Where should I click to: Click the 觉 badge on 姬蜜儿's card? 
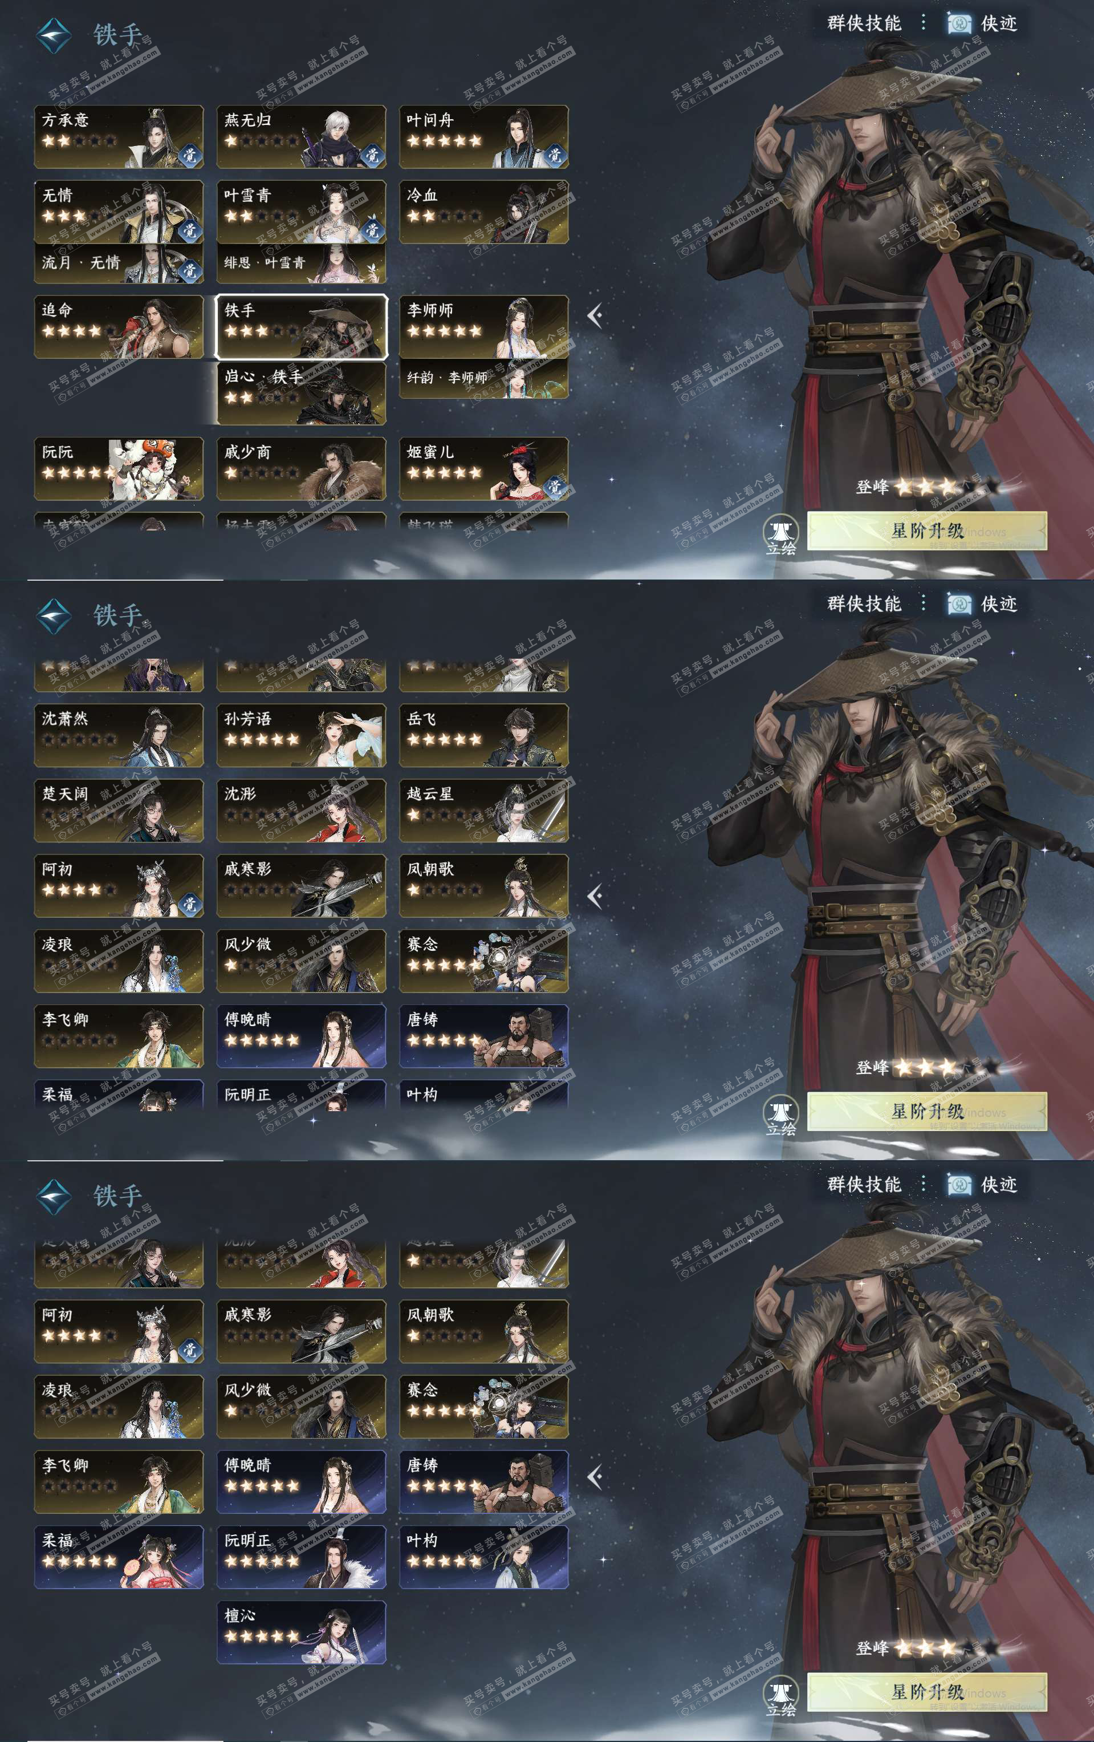[x=555, y=487]
